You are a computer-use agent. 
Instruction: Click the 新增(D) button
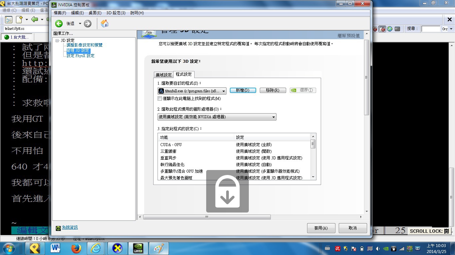point(242,90)
